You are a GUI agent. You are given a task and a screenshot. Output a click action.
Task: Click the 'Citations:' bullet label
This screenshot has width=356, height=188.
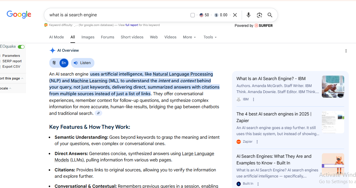point(65,170)
